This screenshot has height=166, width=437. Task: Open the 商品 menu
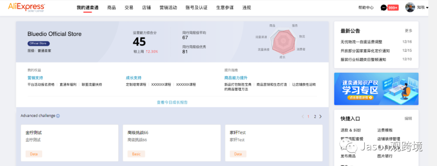coord(112,8)
